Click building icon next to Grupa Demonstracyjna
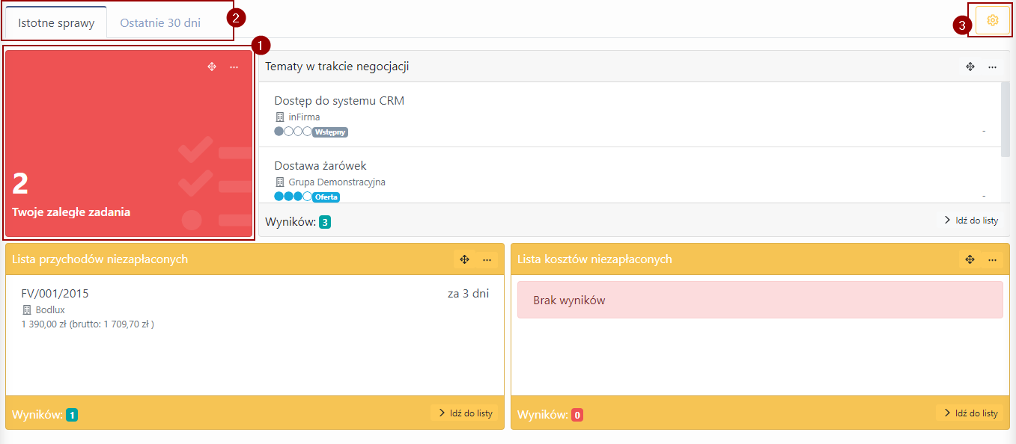Viewport: 1016px width, 444px height. (280, 182)
